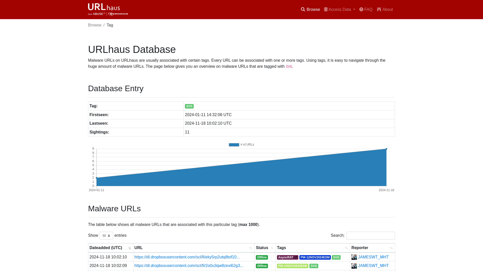Click the PW-12NOV2024ESM tag
Image resolution: width=483 pixels, height=272 pixels.
315,257
